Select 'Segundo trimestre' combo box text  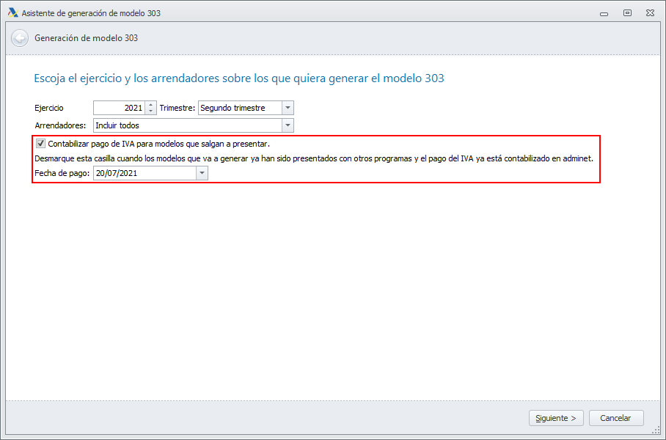pos(233,108)
